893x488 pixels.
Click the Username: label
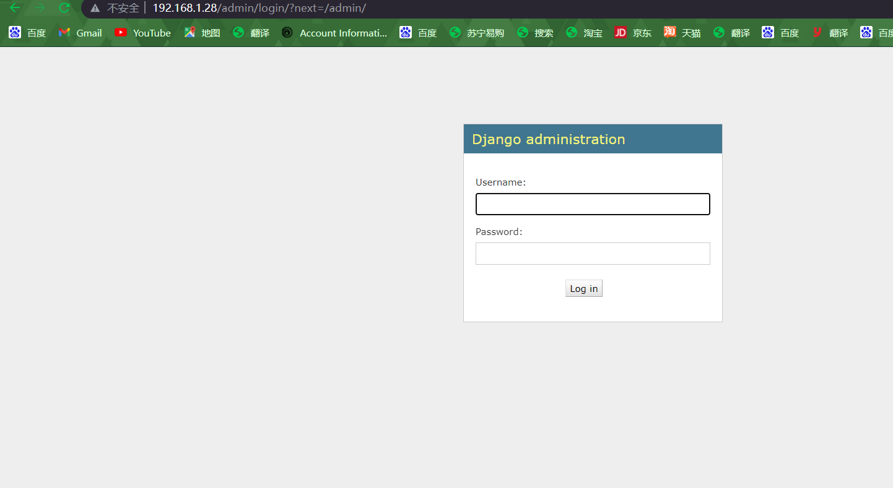click(x=500, y=182)
